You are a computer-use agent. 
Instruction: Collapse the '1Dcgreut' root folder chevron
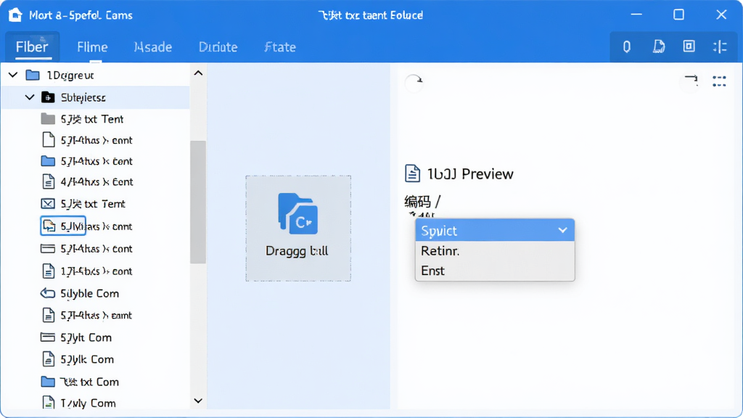pos(13,75)
